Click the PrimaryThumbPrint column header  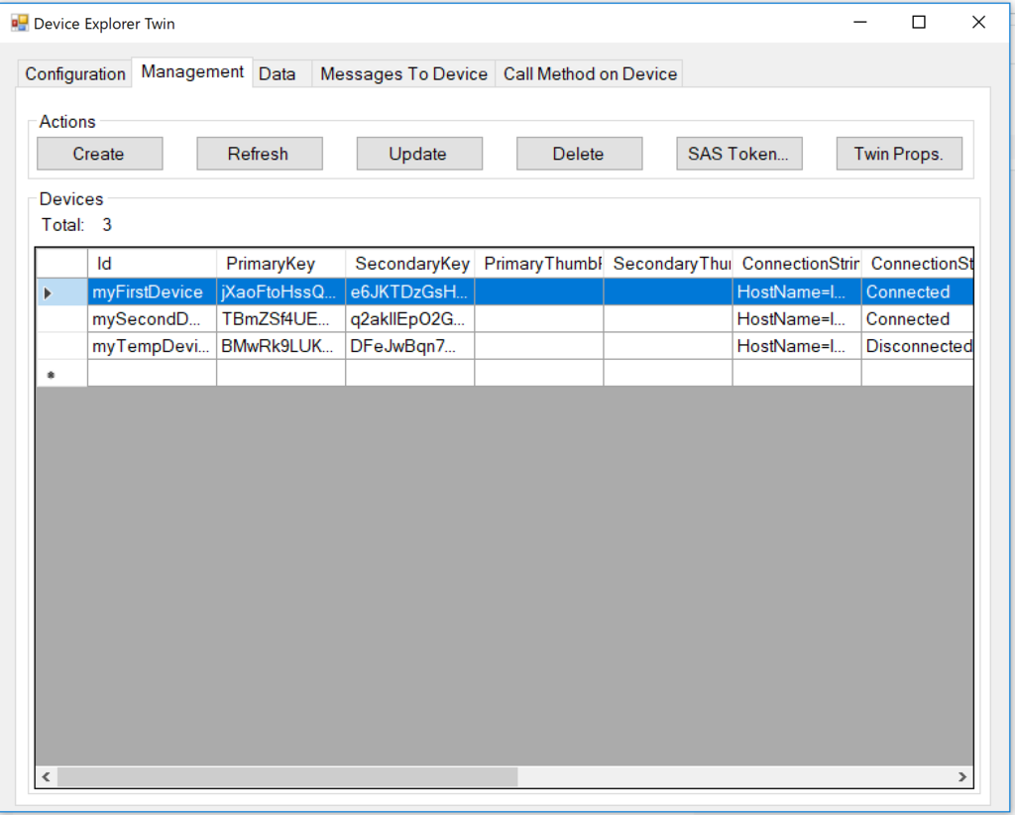pos(538,264)
